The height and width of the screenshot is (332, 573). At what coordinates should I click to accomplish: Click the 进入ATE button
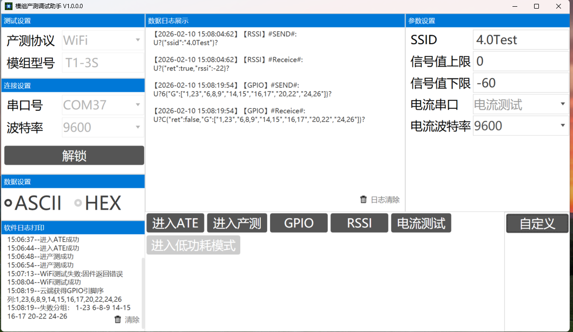[175, 223]
